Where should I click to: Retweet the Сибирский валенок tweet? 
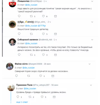[31, 55]
